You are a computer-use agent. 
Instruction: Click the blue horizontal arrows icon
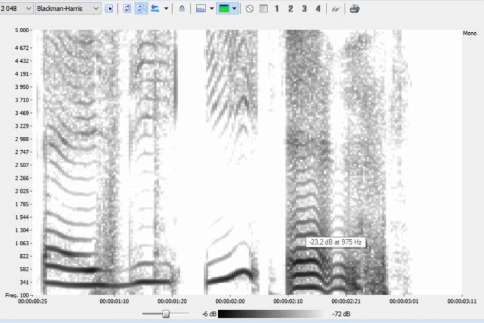[x=155, y=9]
